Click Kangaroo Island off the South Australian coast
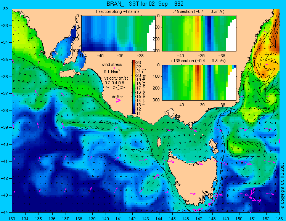Viewport: 286px width, 221px height. 70,74
